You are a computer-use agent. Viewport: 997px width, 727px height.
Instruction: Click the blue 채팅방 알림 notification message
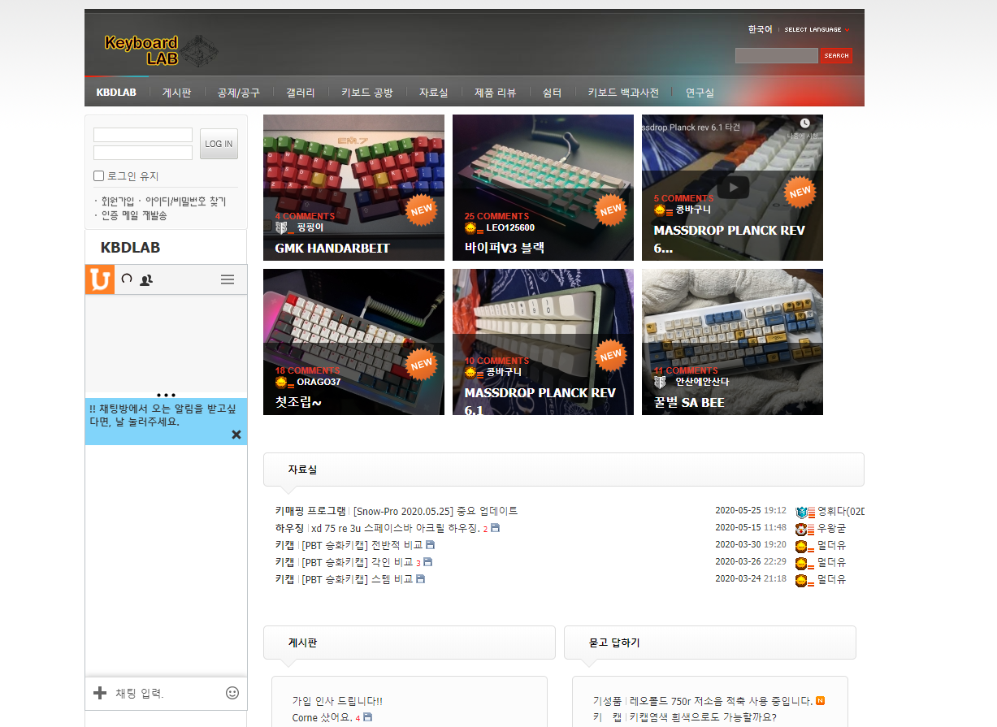coord(163,415)
